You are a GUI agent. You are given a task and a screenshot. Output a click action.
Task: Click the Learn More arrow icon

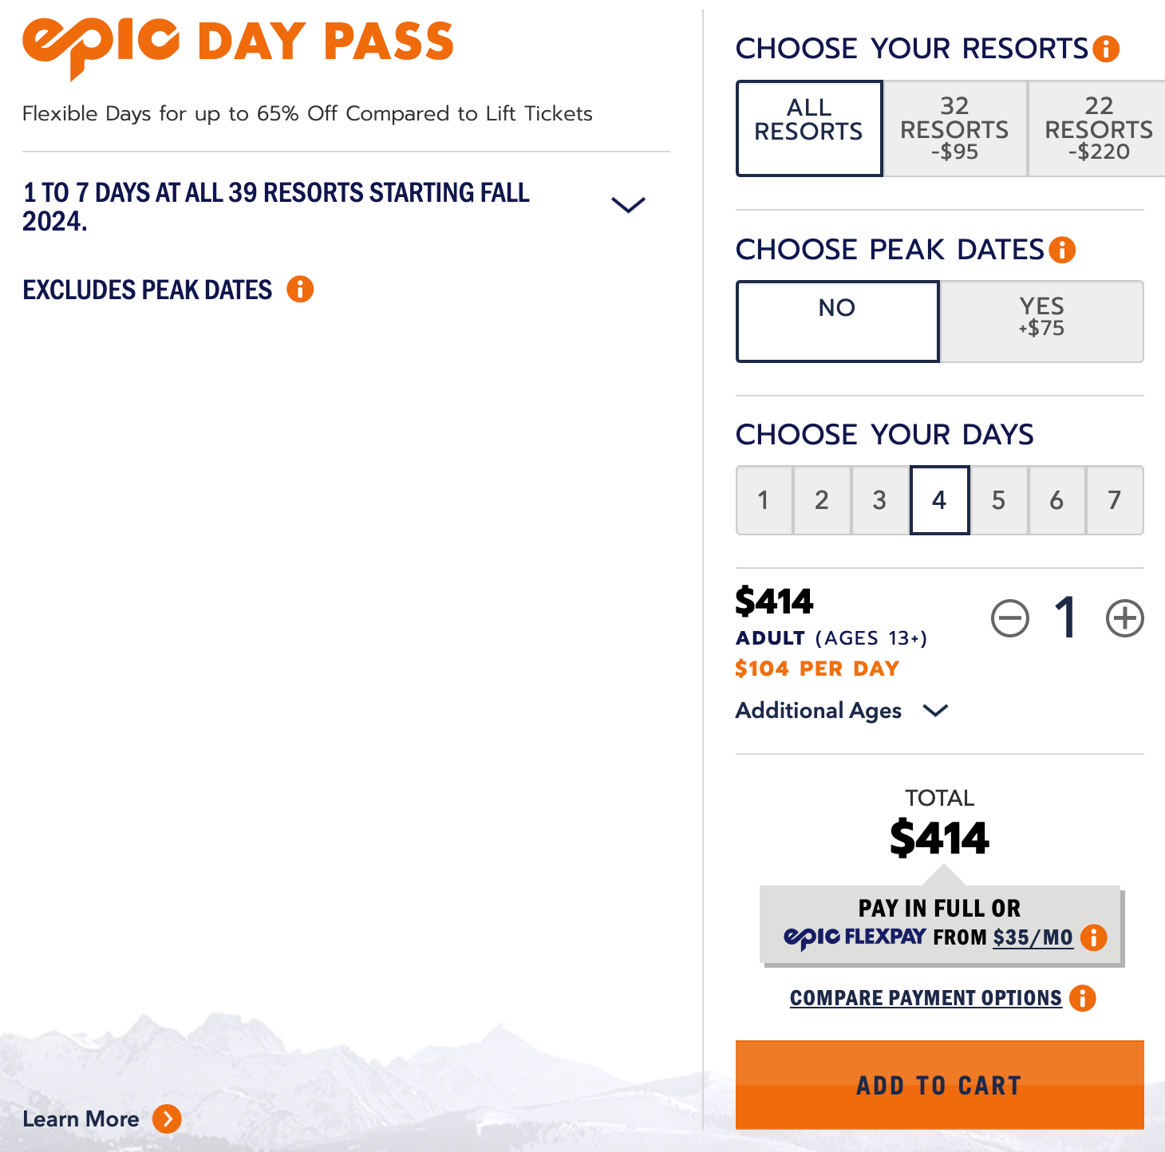click(x=168, y=1119)
